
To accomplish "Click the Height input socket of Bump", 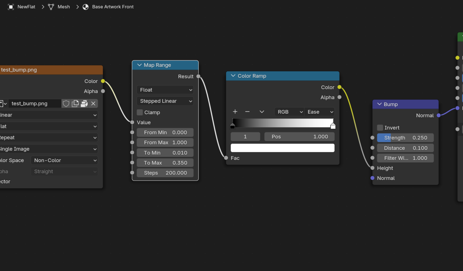I will [x=373, y=168].
